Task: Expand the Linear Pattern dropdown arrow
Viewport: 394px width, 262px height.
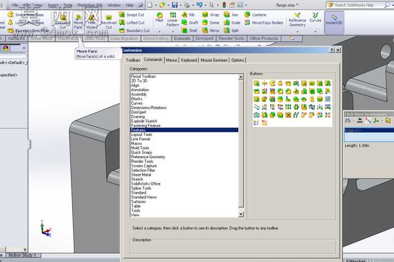Action: (173, 32)
